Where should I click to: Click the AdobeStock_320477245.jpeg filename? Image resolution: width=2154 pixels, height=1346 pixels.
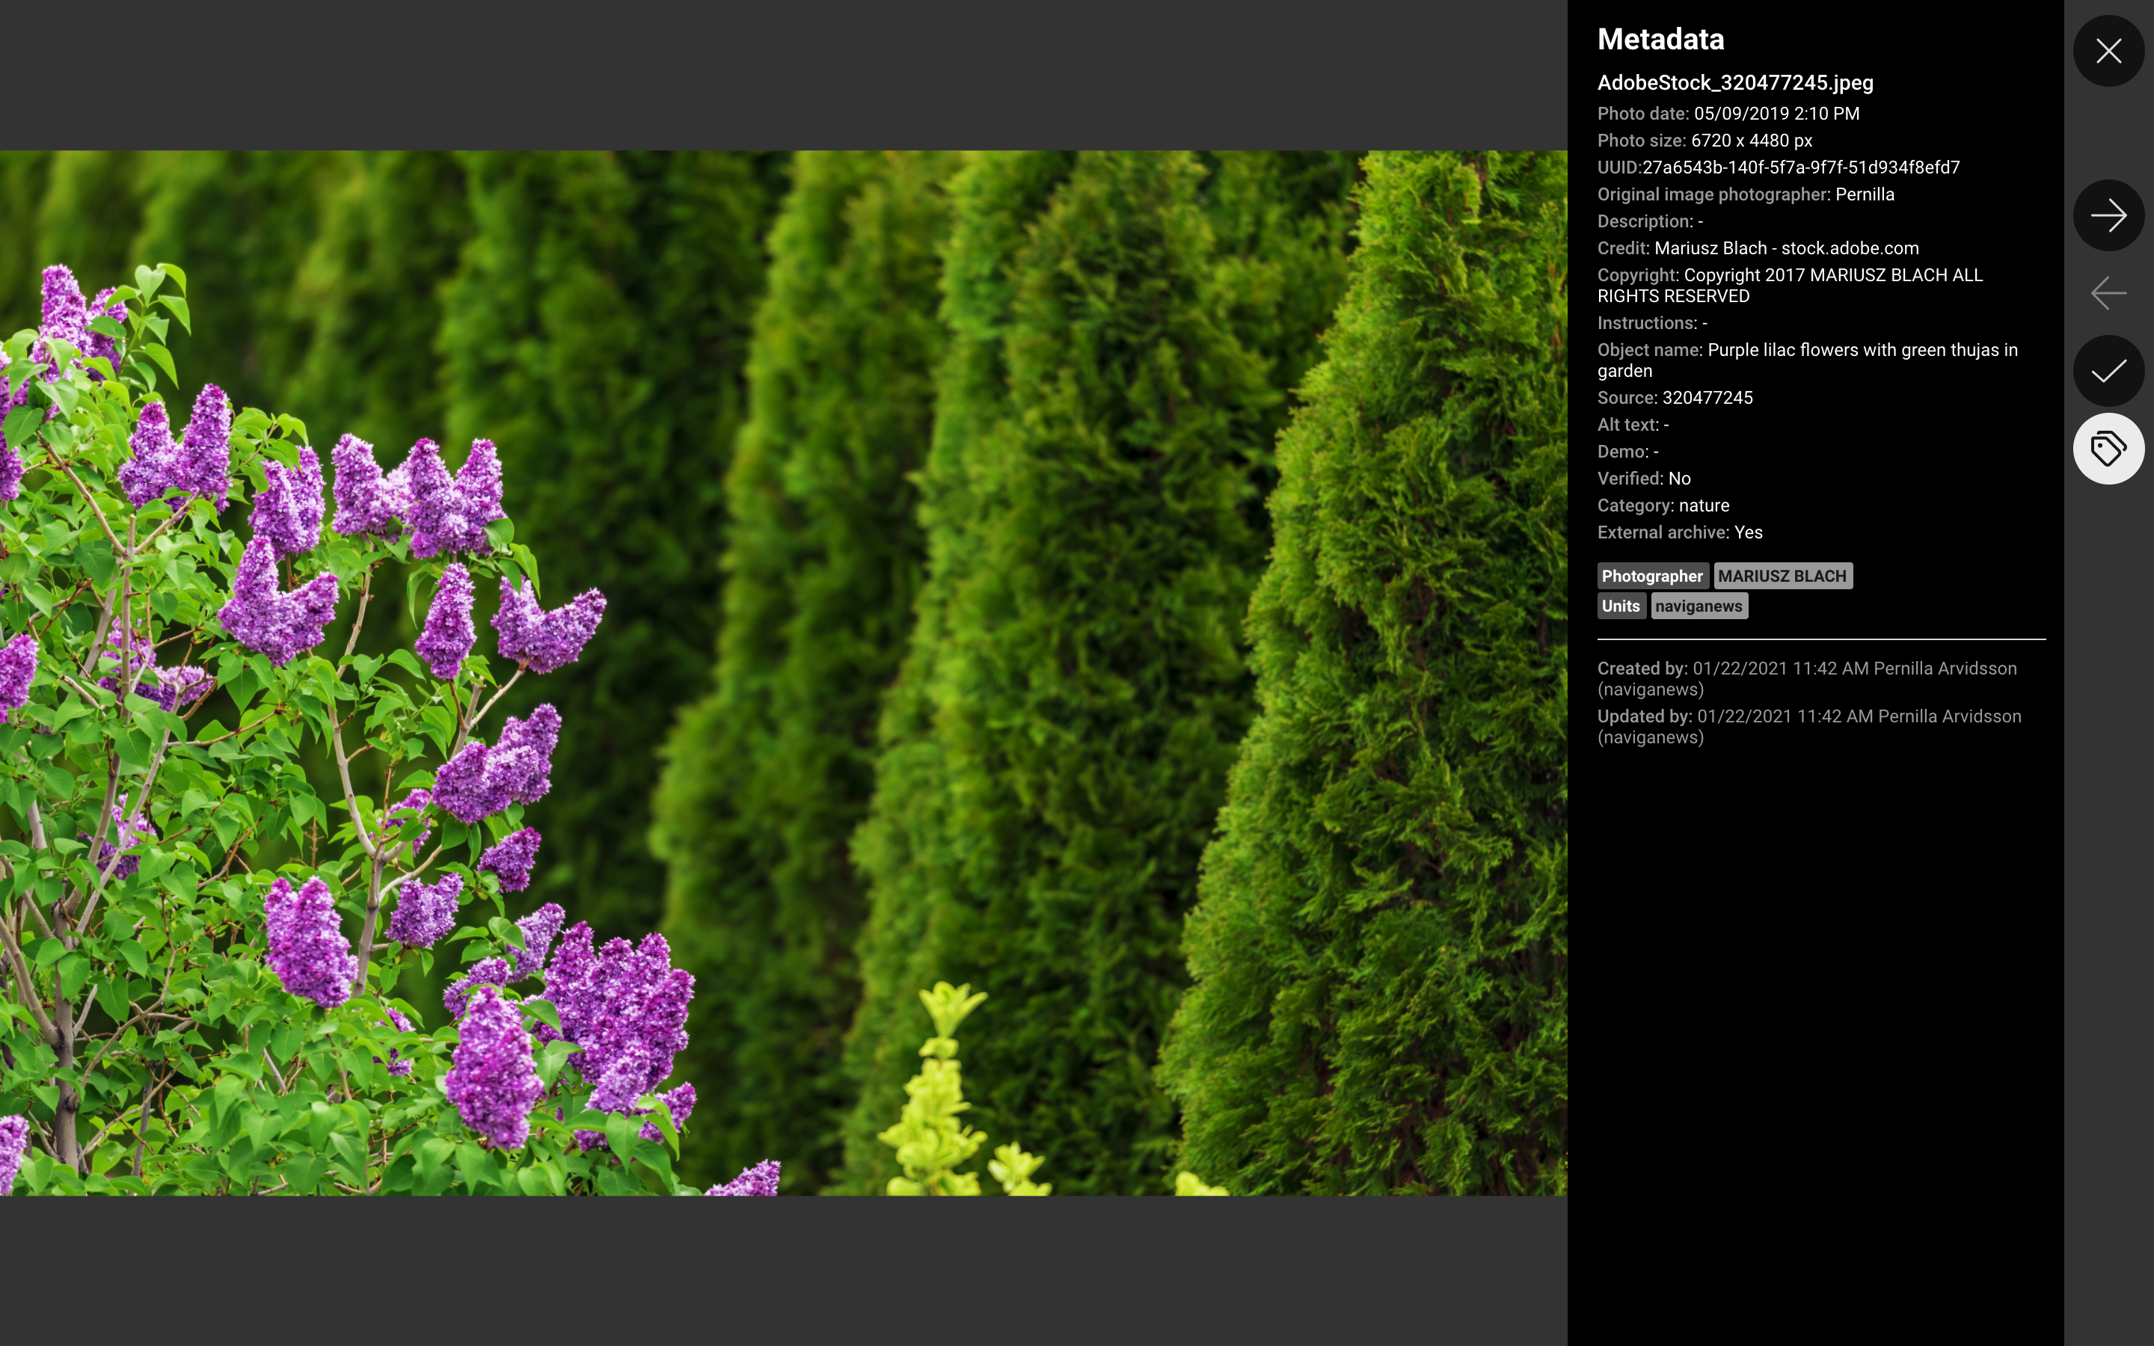[1734, 83]
